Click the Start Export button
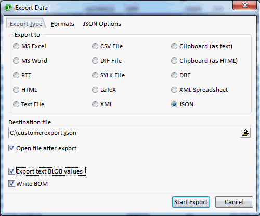260x216 pixels. click(x=191, y=202)
